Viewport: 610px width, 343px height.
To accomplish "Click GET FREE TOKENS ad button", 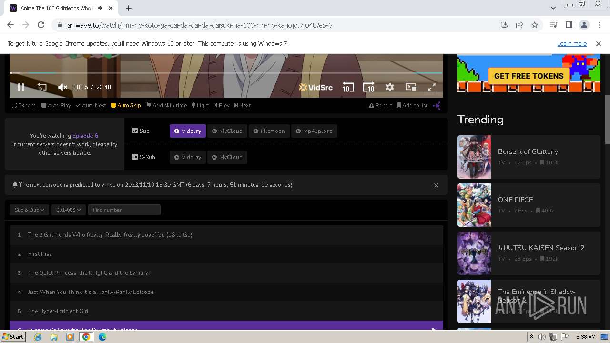I will pos(529,76).
